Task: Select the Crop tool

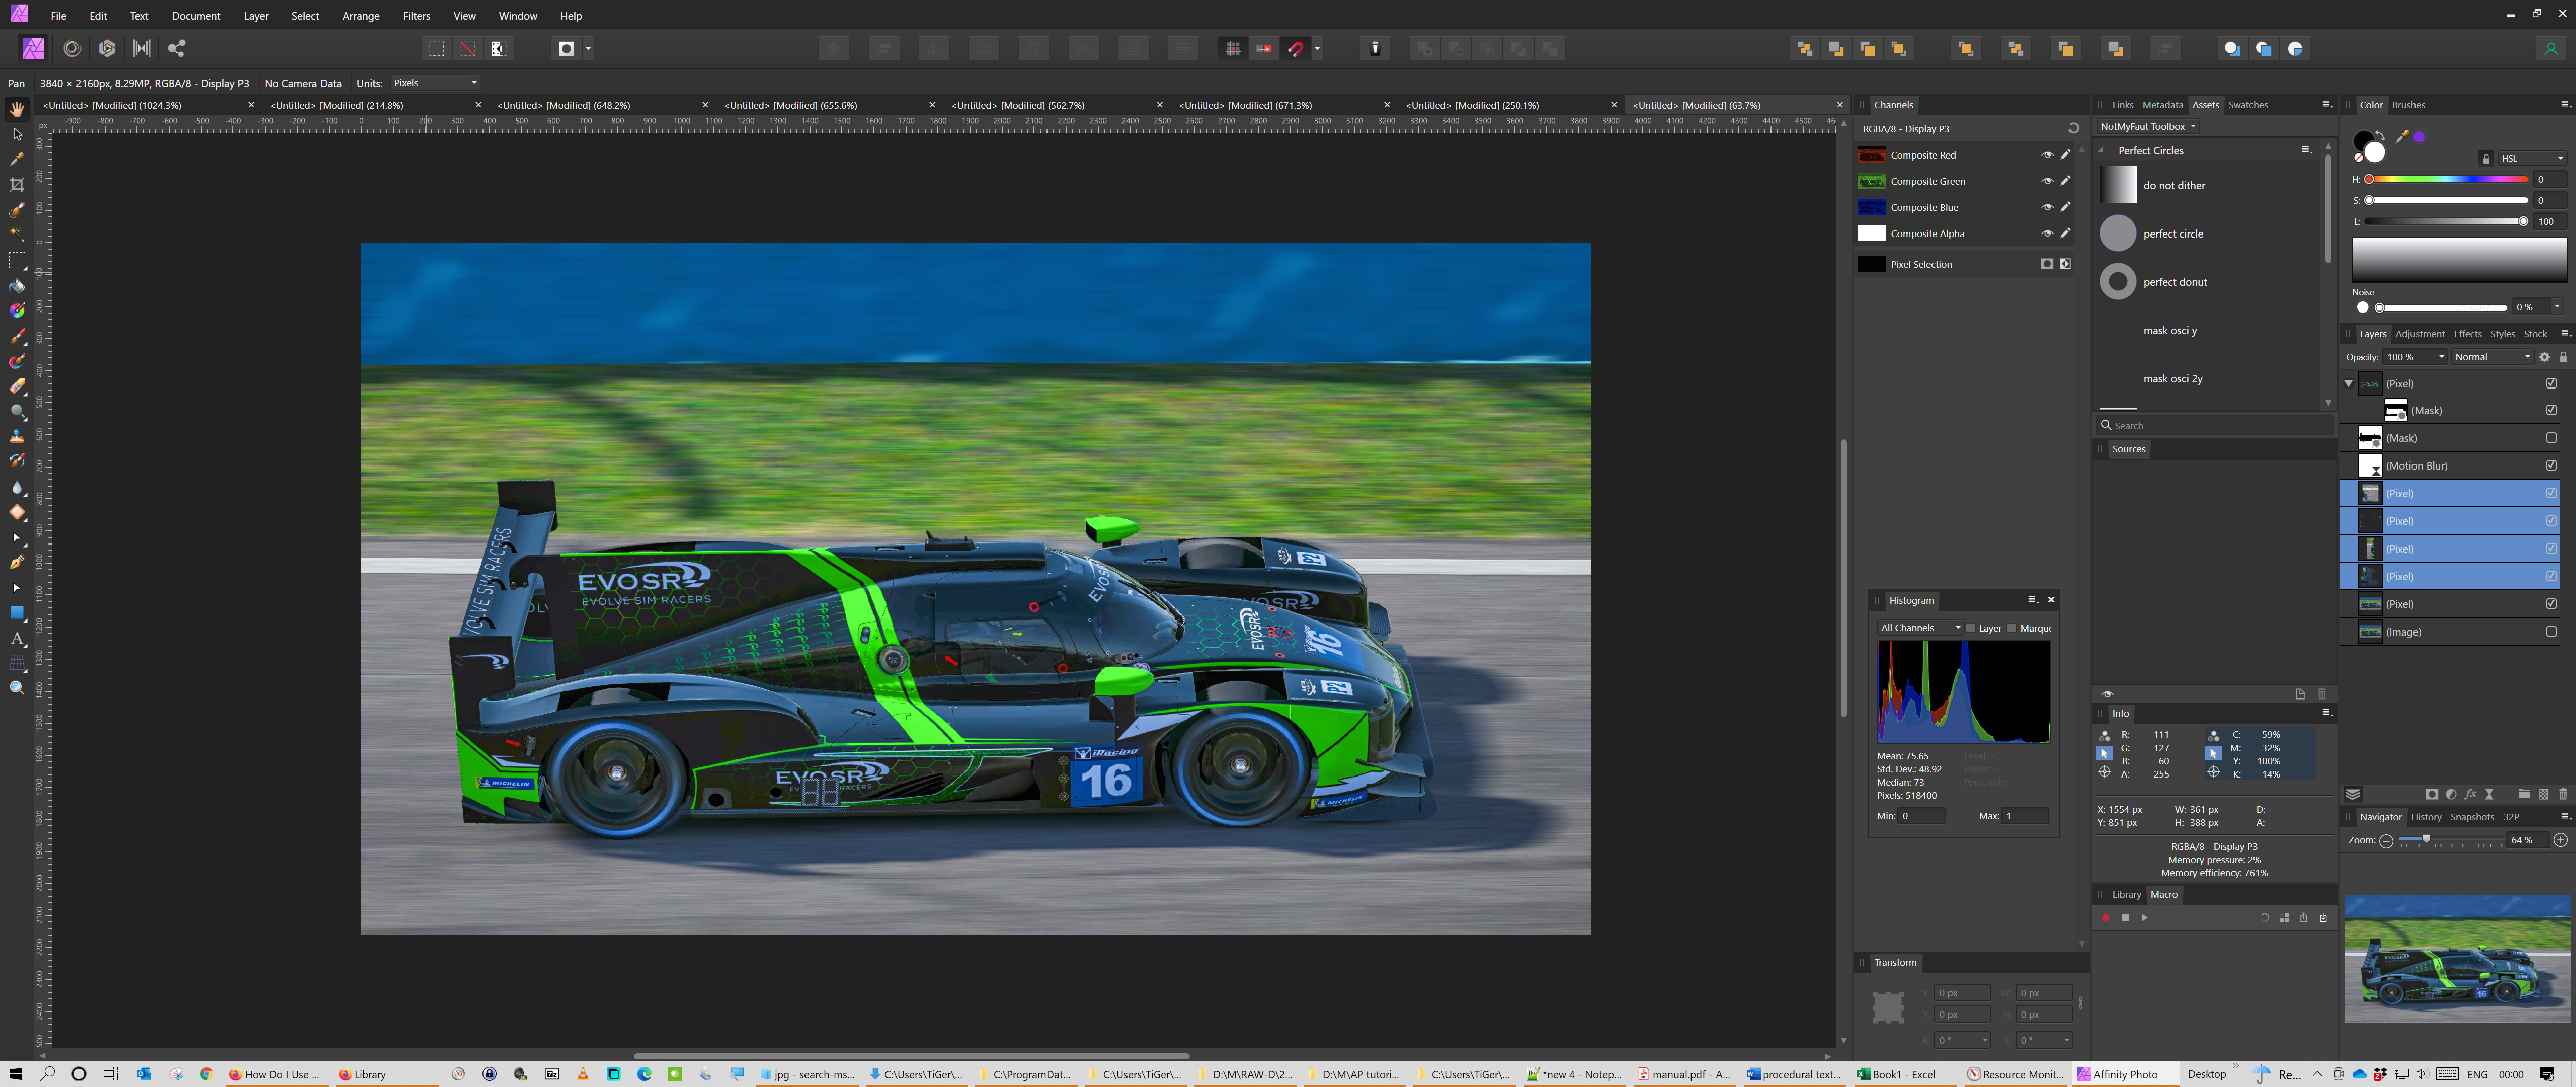Action: [x=17, y=184]
